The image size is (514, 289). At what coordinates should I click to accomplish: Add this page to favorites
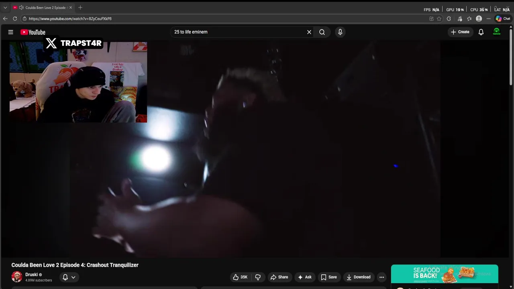(x=439, y=18)
